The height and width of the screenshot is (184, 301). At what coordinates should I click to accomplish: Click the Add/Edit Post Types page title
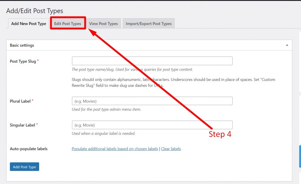click(x=35, y=11)
